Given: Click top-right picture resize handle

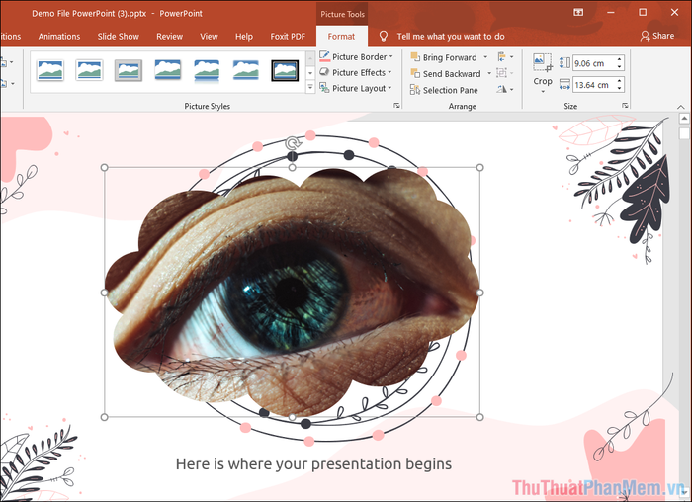Looking at the screenshot, I should point(480,168).
